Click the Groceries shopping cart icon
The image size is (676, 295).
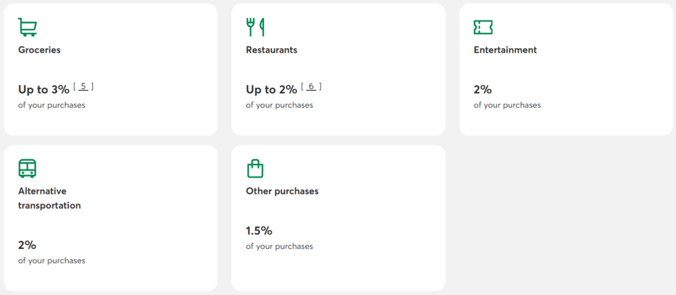coord(28,27)
